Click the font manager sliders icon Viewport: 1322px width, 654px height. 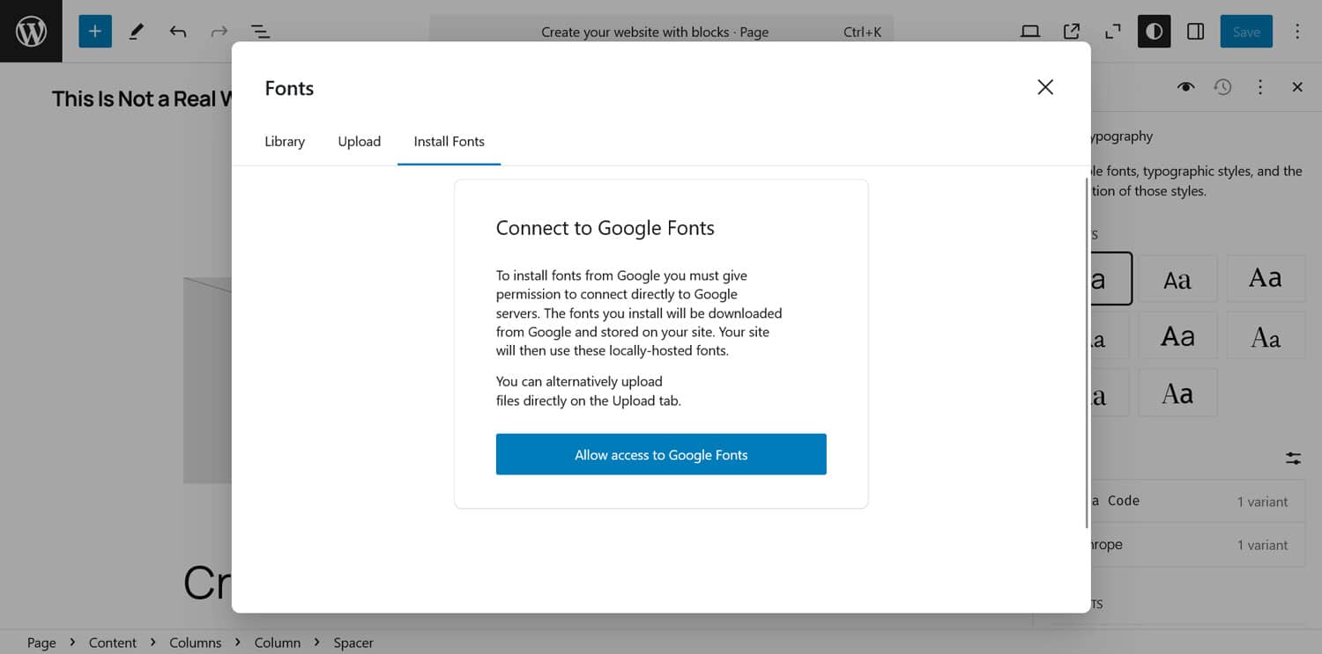[x=1293, y=459]
